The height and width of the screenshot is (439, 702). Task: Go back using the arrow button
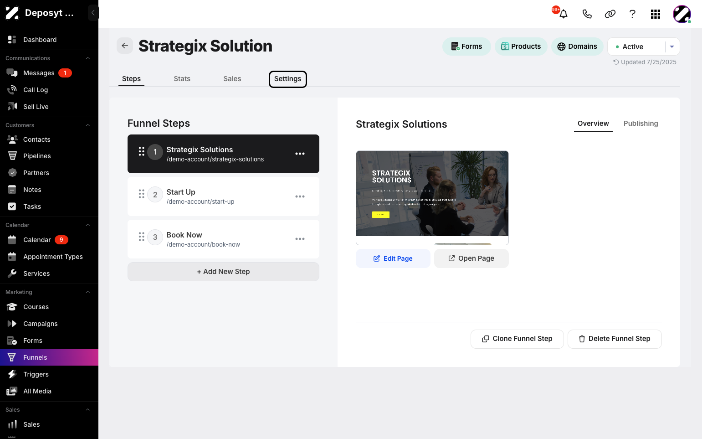pyautogui.click(x=125, y=46)
